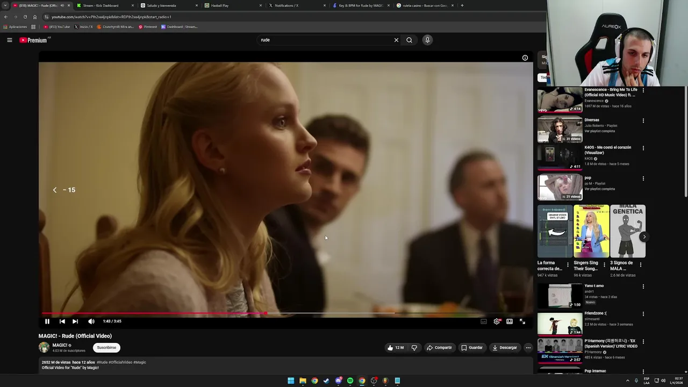The width and height of the screenshot is (688, 387).
Task: Click Compartir share button
Action: coord(439,348)
